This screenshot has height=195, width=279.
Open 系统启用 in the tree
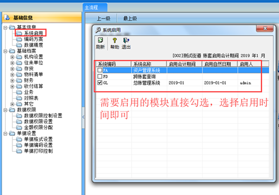pos(34,33)
